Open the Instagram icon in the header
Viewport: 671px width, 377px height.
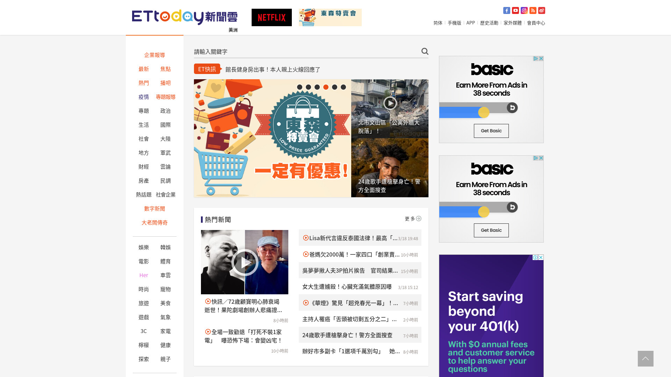524,10
